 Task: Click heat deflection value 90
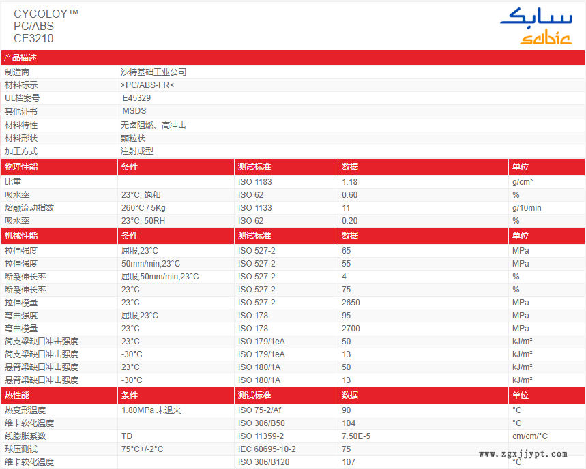(x=346, y=410)
